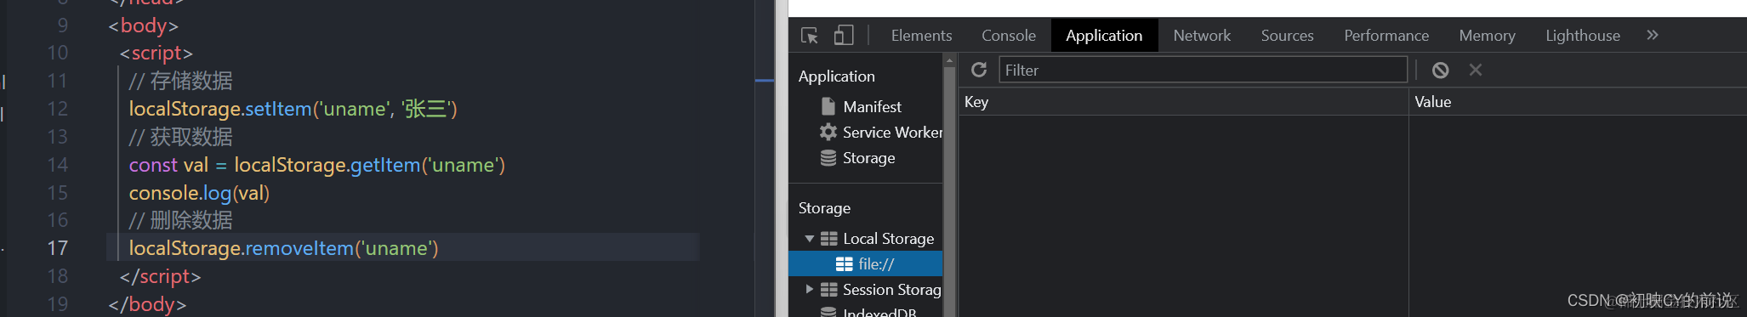Open the Elements tab
The image size is (1747, 317).
click(921, 36)
